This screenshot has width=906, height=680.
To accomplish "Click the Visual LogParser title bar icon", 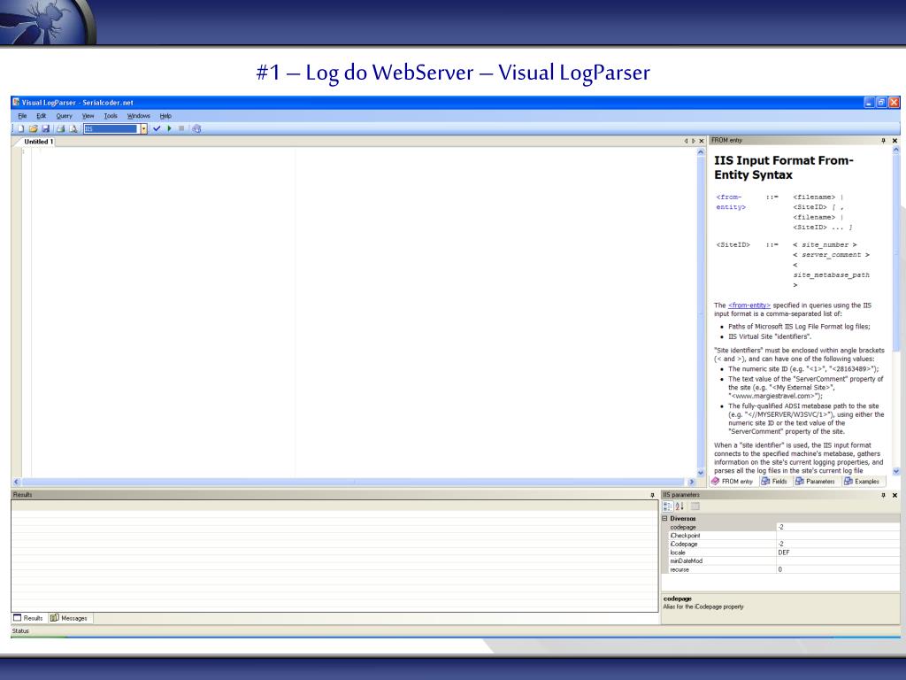I will 16,103.
